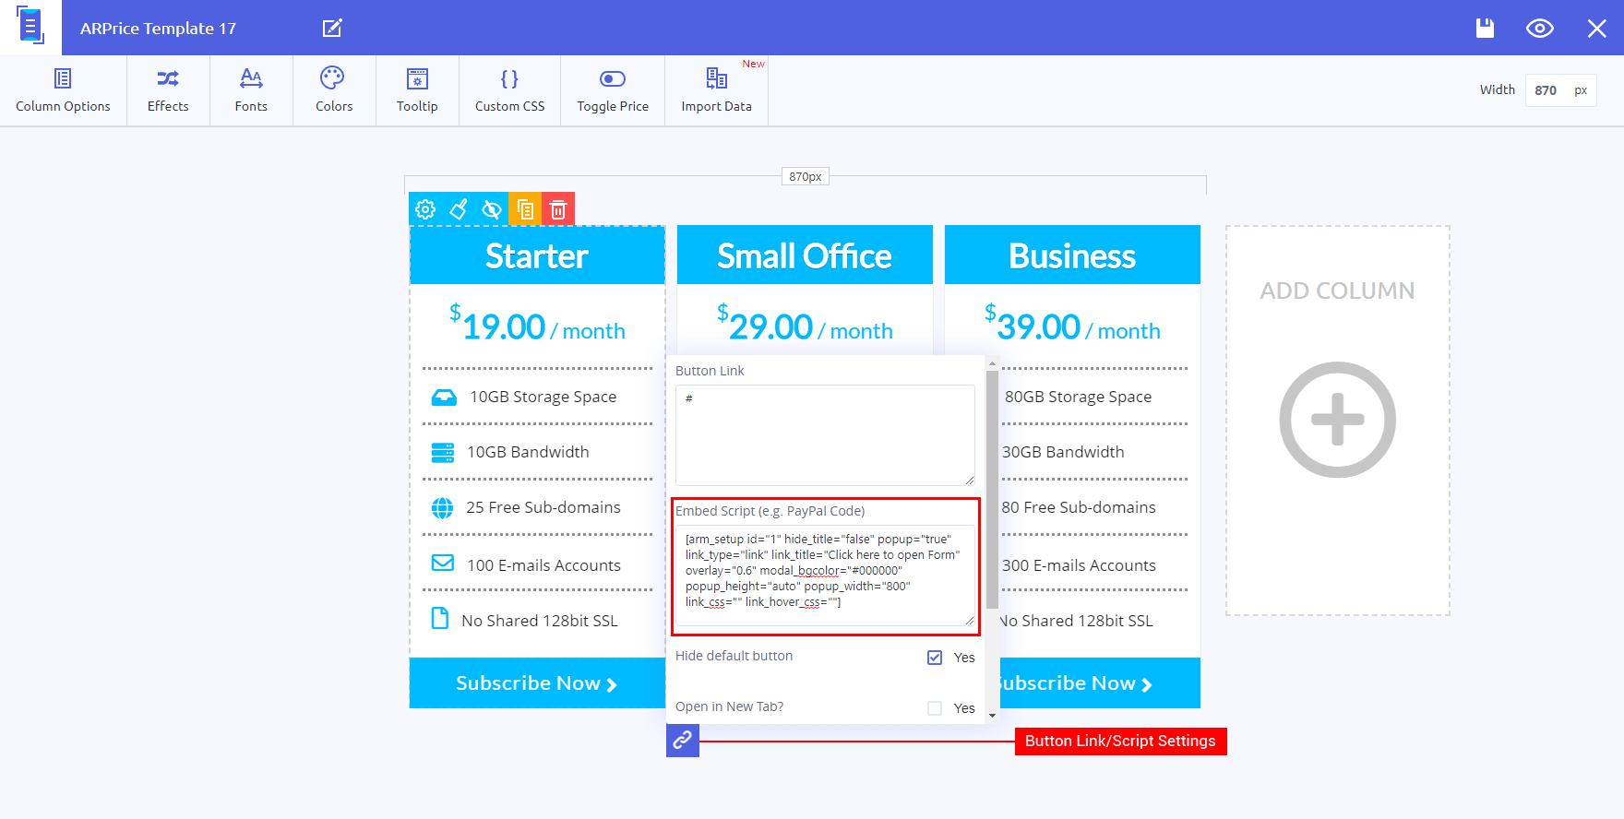Click the Embed Script text area
The width and height of the screenshot is (1624, 819).
(x=825, y=576)
